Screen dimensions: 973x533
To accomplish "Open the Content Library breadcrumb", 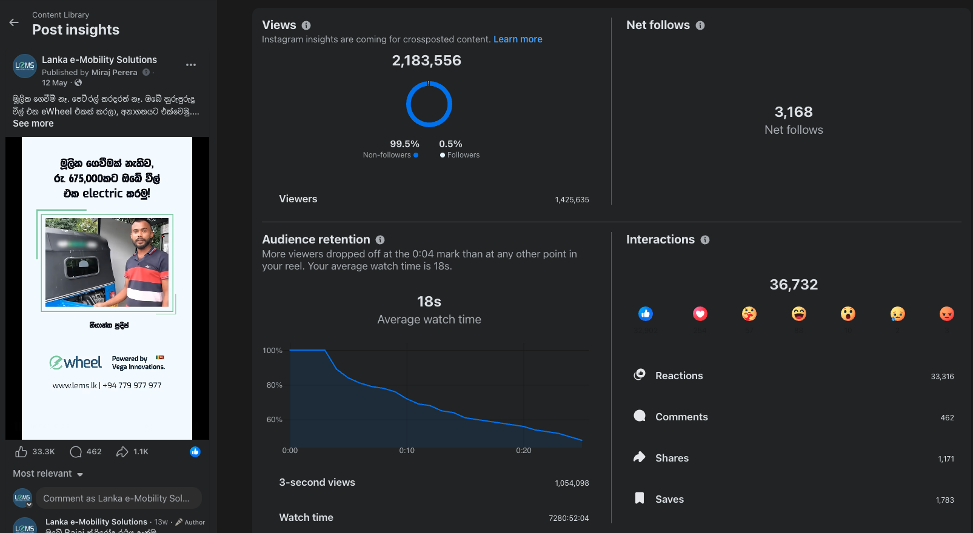I will (61, 15).
